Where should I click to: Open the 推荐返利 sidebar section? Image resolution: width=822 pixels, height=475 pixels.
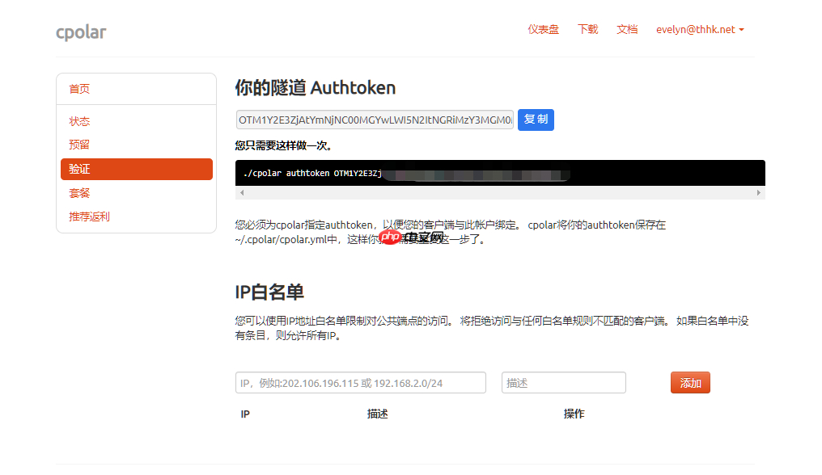[89, 216]
